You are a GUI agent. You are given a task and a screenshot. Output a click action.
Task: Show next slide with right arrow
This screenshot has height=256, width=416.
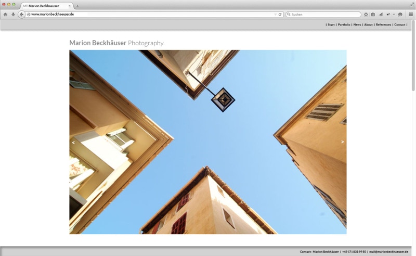click(342, 142)
